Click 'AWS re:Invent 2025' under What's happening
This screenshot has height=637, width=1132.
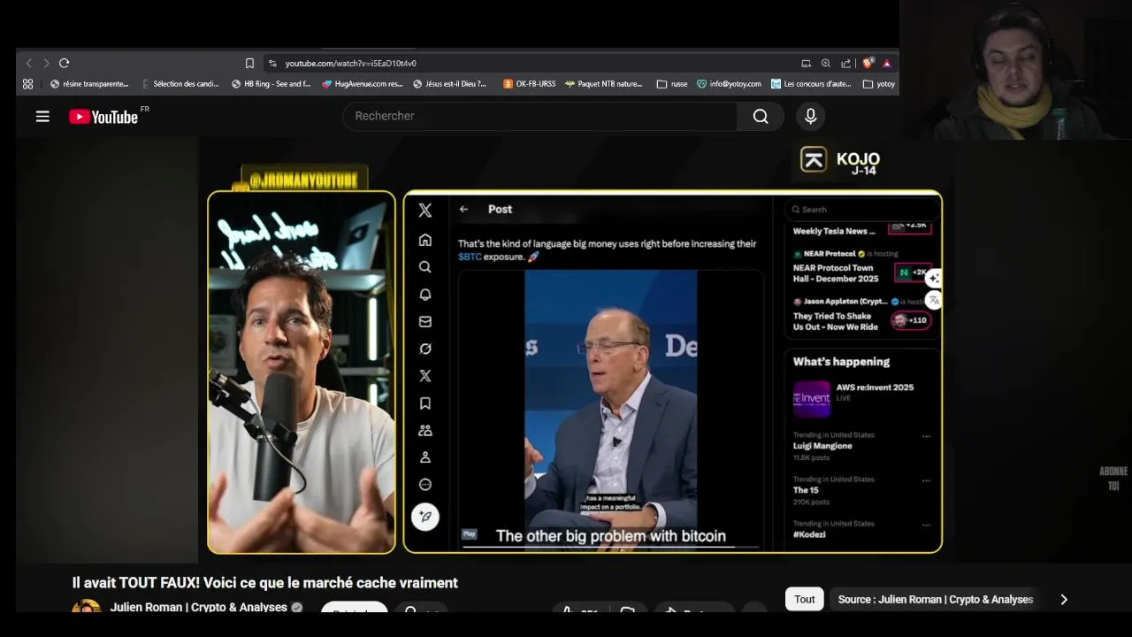click(875, 387)
